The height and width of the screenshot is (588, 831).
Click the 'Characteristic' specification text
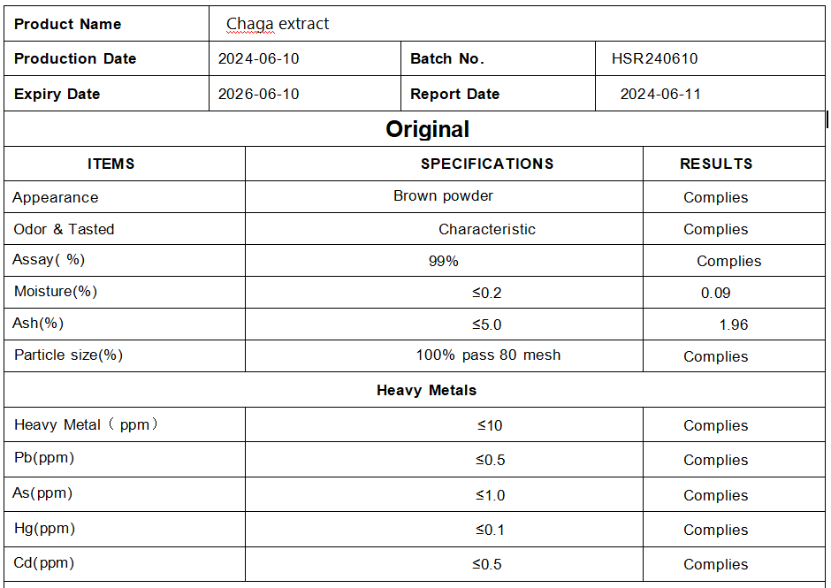pos(487,229)
